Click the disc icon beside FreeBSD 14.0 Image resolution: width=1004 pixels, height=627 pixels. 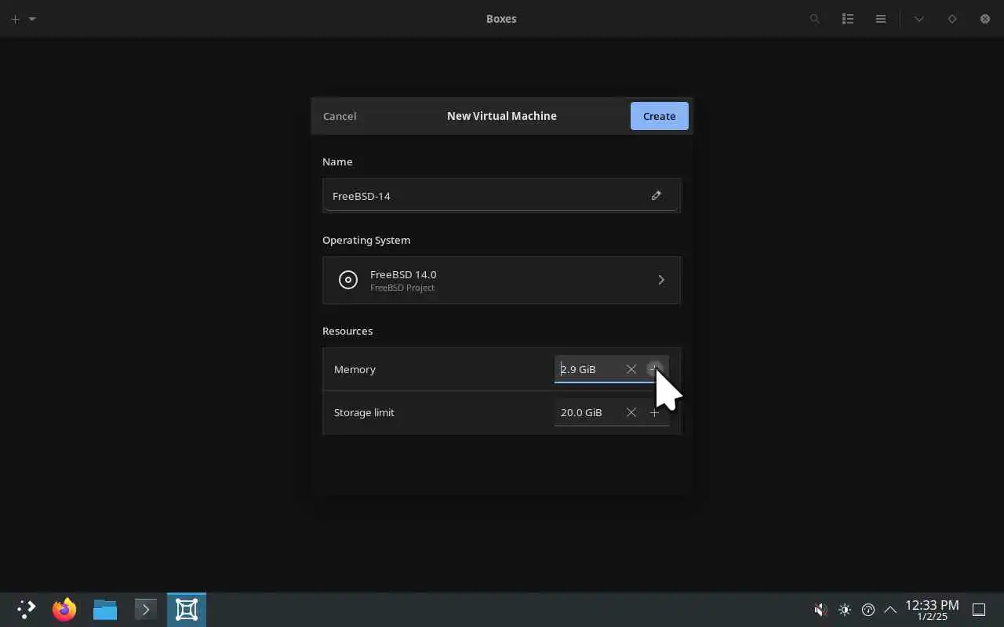click(x=348, y=280)
